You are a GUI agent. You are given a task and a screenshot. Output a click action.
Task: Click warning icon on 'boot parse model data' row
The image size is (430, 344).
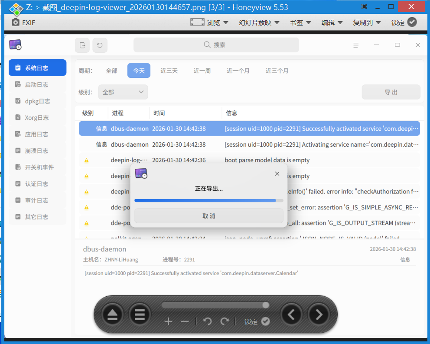[x=87, y=161]
